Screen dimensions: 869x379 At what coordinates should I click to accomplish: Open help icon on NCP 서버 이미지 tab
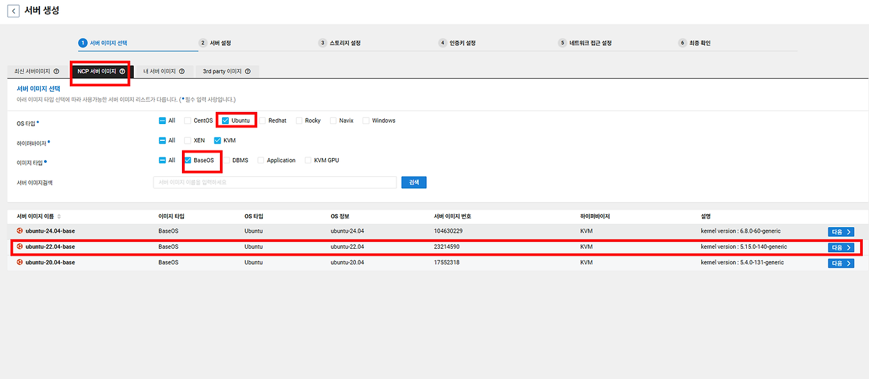(122, 71)
